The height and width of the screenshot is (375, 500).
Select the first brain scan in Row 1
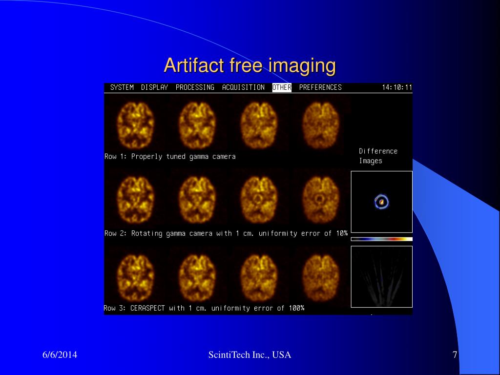[x=136, y=125]
